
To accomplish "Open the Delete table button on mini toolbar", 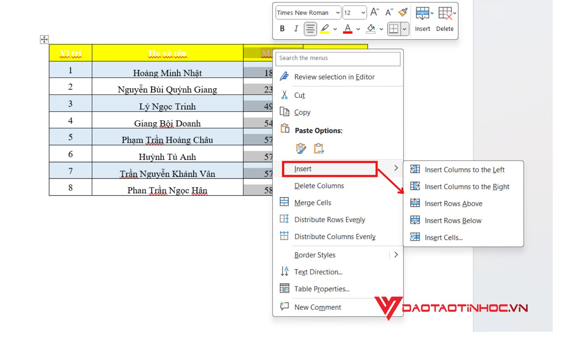I will (x=446, y=19).
